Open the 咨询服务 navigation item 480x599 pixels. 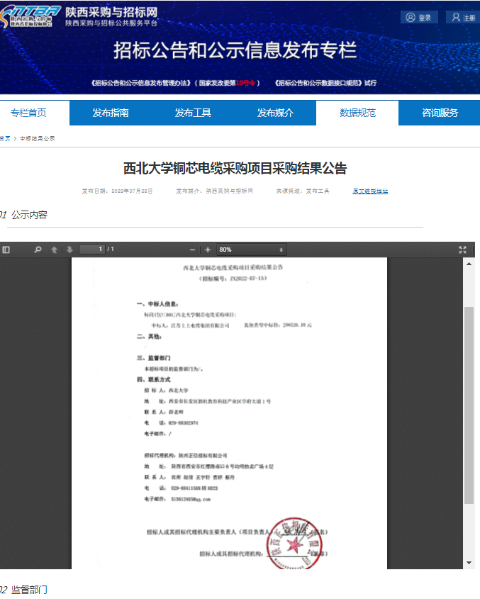[x=440, y=113]
